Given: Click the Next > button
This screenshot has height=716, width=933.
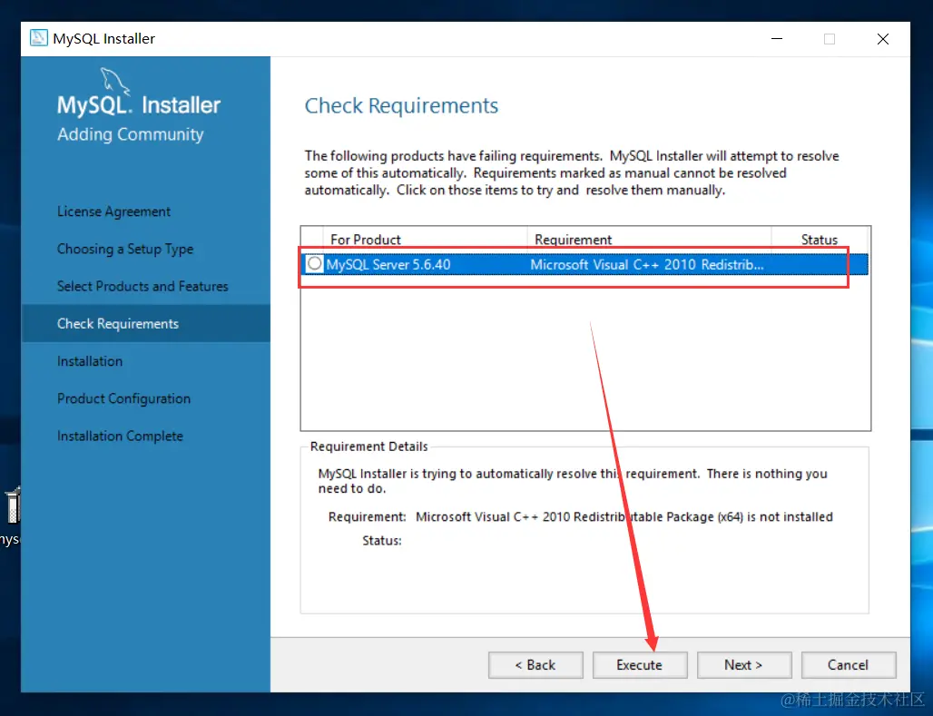Looking at the screenshot, I should coord(744,665).
